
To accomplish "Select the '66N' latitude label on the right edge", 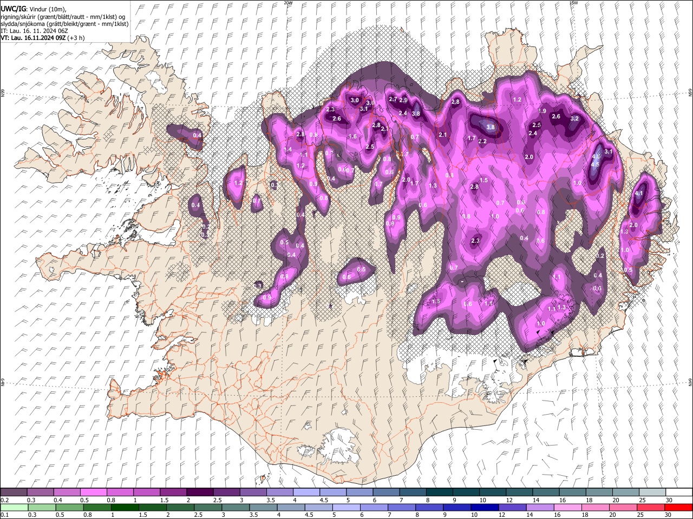I will [x=690, y=92].
